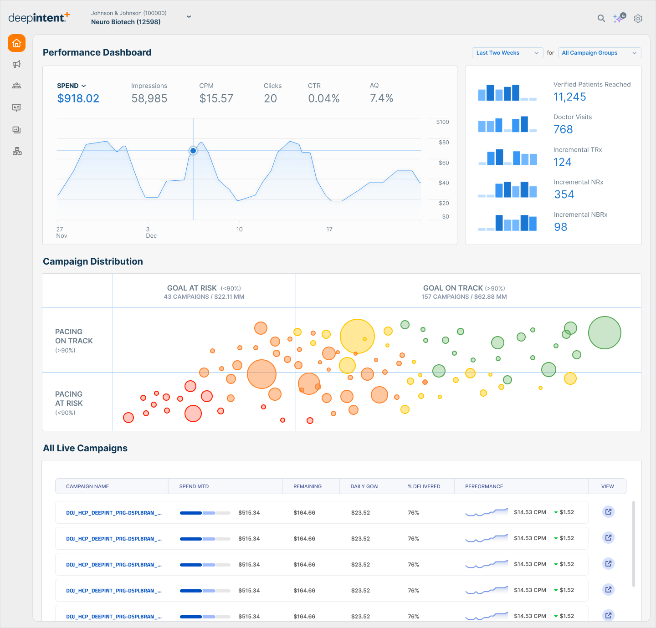Click the campaigns table vertical scrollbar

[634, 544]
